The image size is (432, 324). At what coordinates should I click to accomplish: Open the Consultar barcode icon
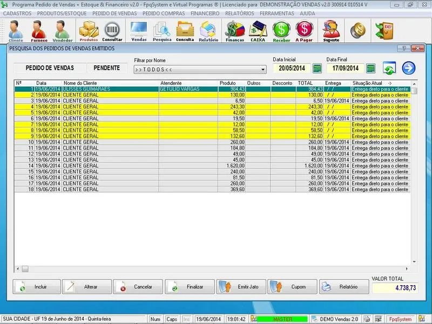pos(112,31)
